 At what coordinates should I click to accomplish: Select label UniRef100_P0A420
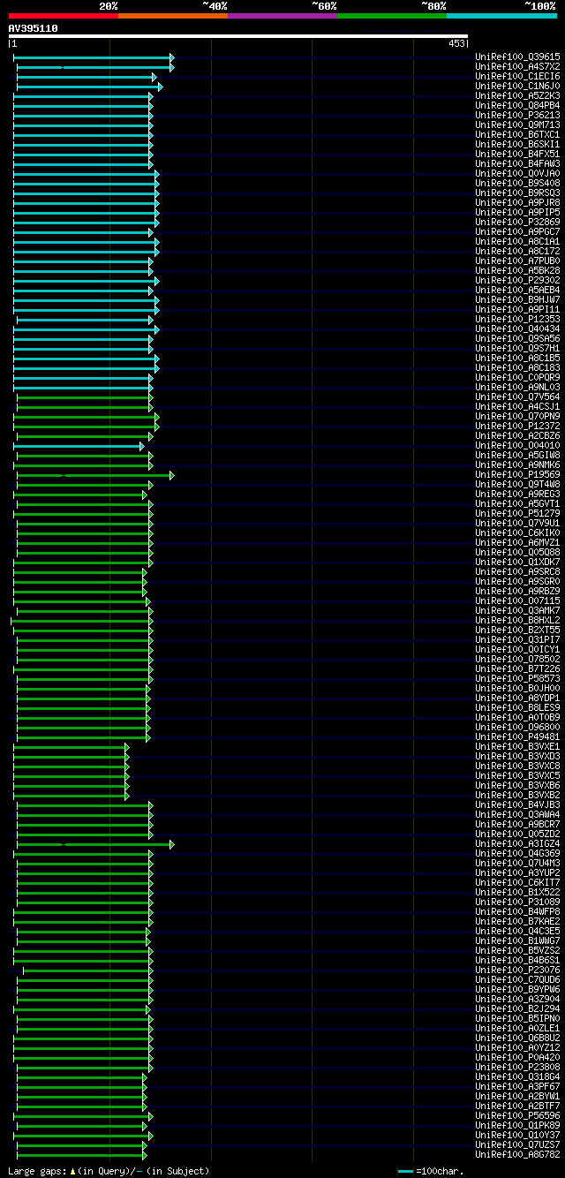pyautogui.click(x=517, y=1057)
